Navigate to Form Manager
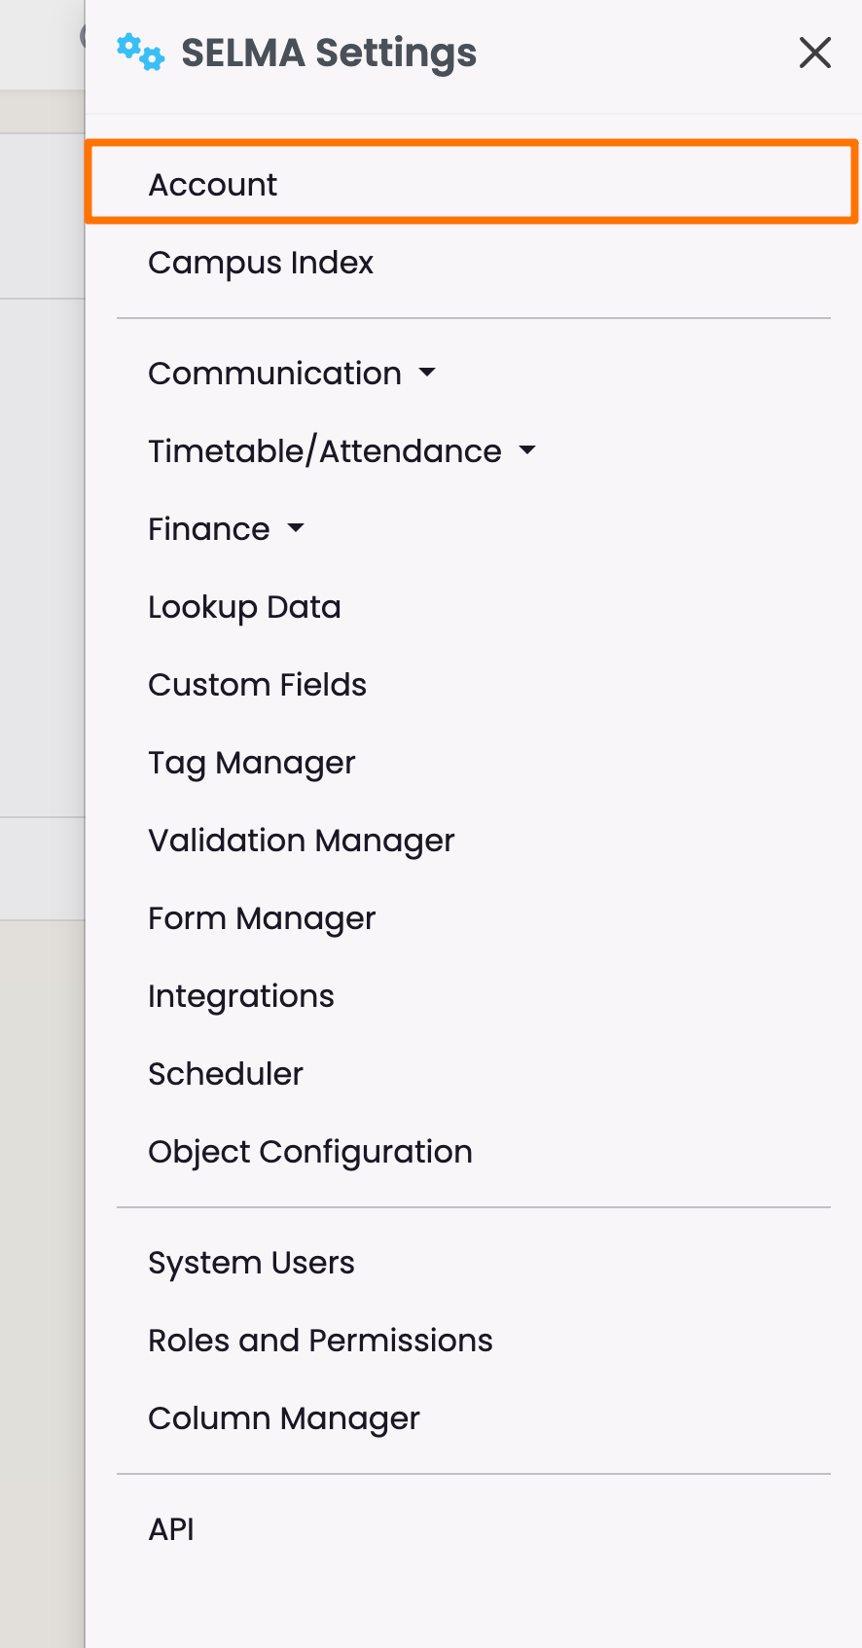862x1648 pixels. pyautogui.click(x=262, y=918)
